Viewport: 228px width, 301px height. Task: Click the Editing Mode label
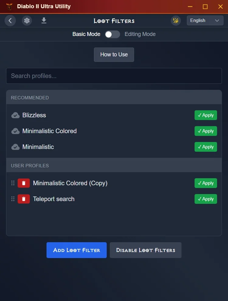click(140, 34)
